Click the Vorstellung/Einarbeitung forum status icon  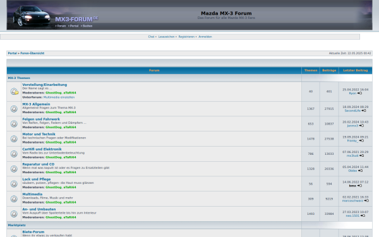[x=14, y=92]
